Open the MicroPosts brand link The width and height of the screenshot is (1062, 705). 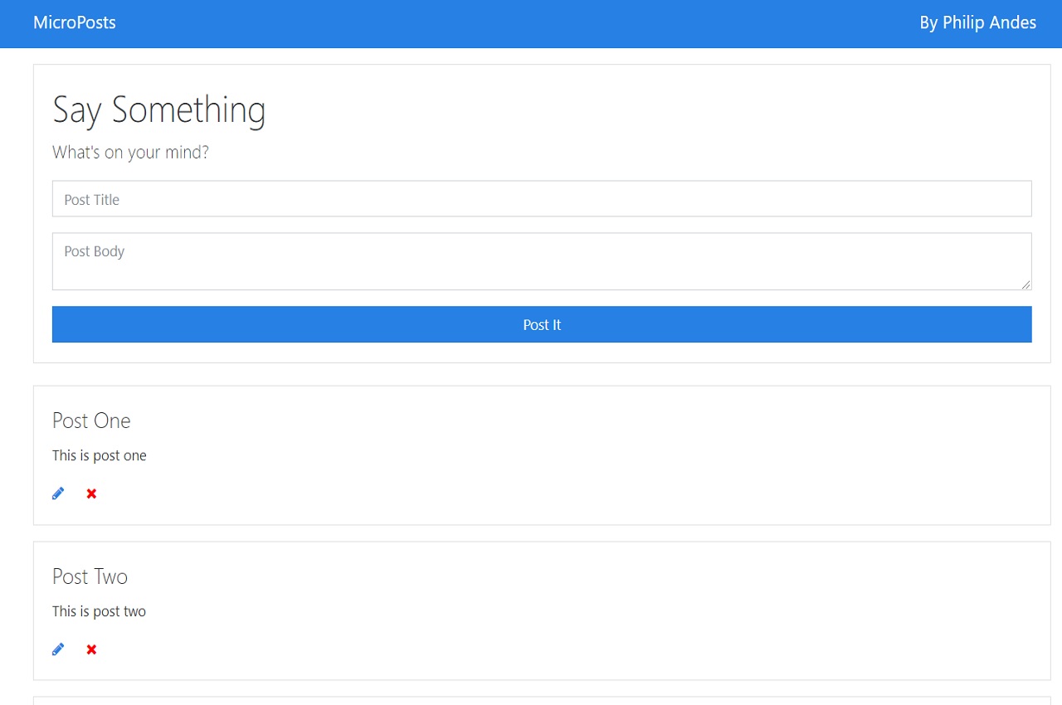75,22
